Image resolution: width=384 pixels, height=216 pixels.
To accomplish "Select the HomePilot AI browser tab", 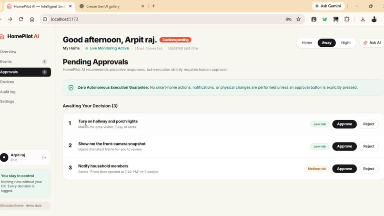I will [39, 6].
